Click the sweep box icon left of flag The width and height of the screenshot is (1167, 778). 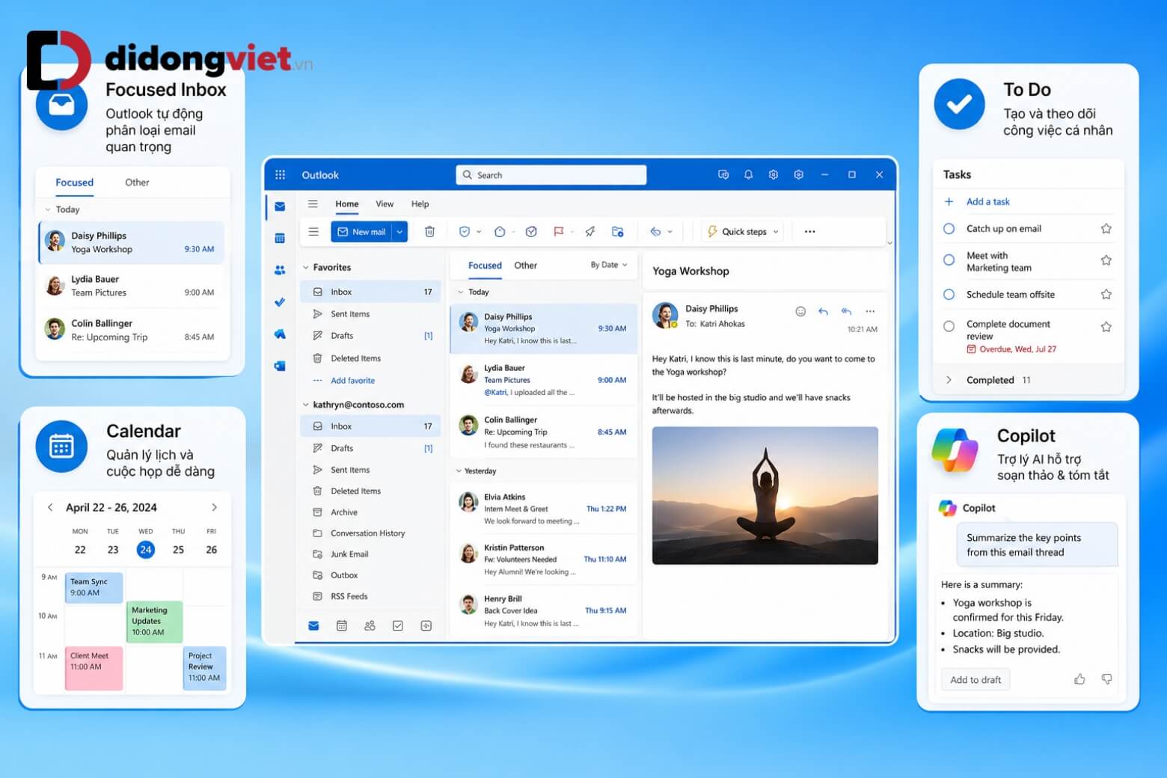tap(531, 232)
